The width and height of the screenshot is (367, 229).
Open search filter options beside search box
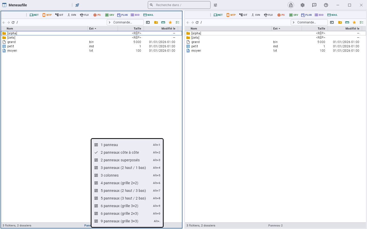tap(215, 5)
